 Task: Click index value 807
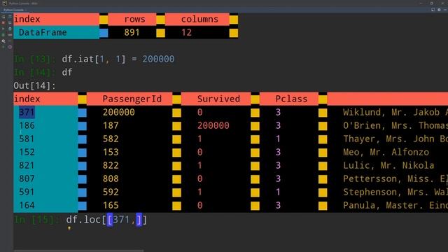point(27,178)
